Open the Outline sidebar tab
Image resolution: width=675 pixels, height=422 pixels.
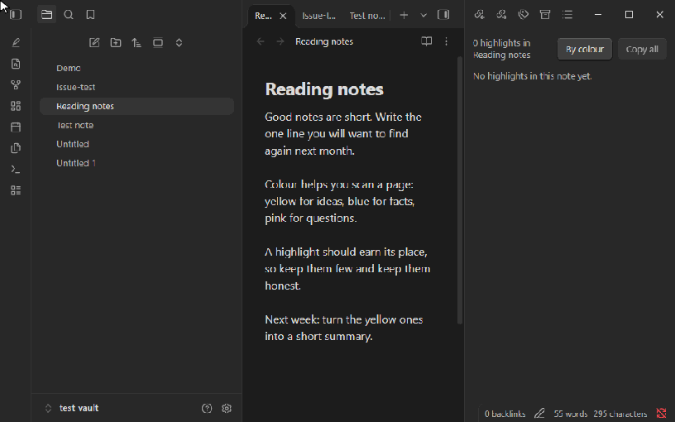point(567,15)
